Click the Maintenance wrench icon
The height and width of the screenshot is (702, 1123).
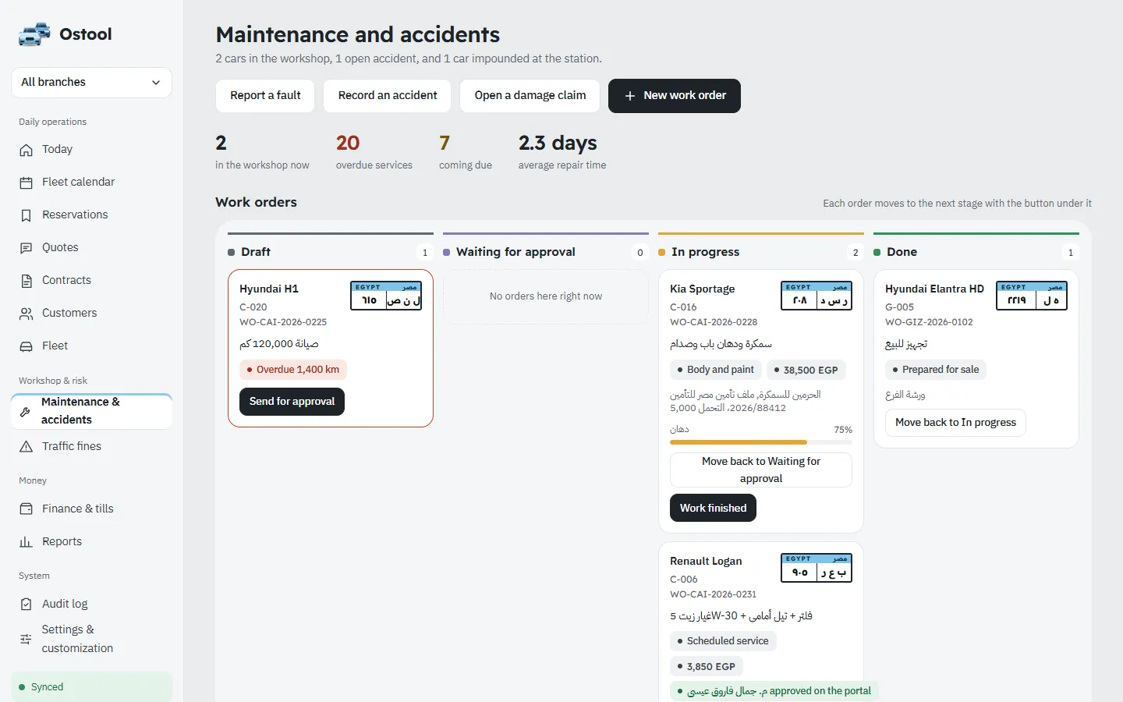[x=25, y=411]
